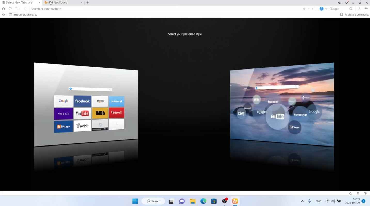
Task: Open Microsoft Store from taskbar
Action: click(214, 201)
